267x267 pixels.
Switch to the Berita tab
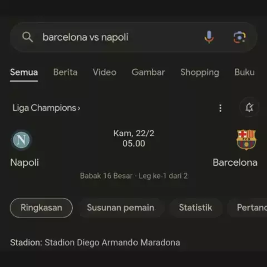pyautogui.click(x=65, y=72)
